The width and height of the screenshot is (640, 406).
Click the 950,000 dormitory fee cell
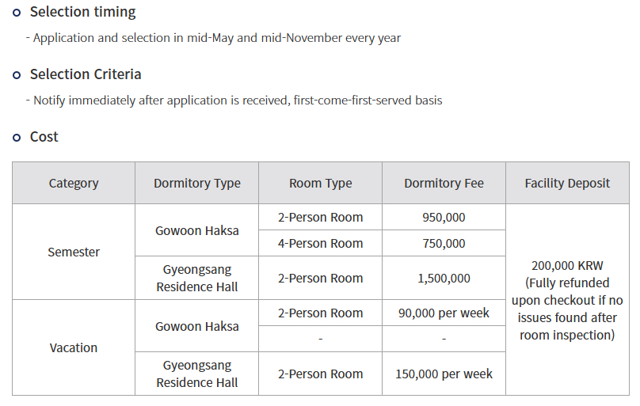[x=444, y=218]
